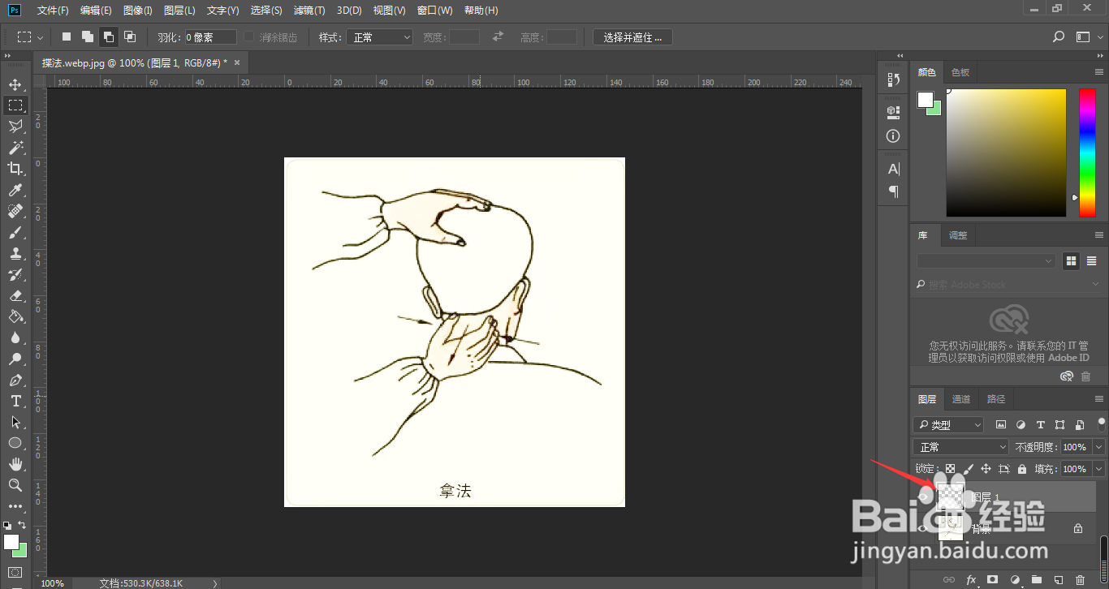Choose Add to Selection mode button
1109x589 pixels.
(x=87, y=37)
